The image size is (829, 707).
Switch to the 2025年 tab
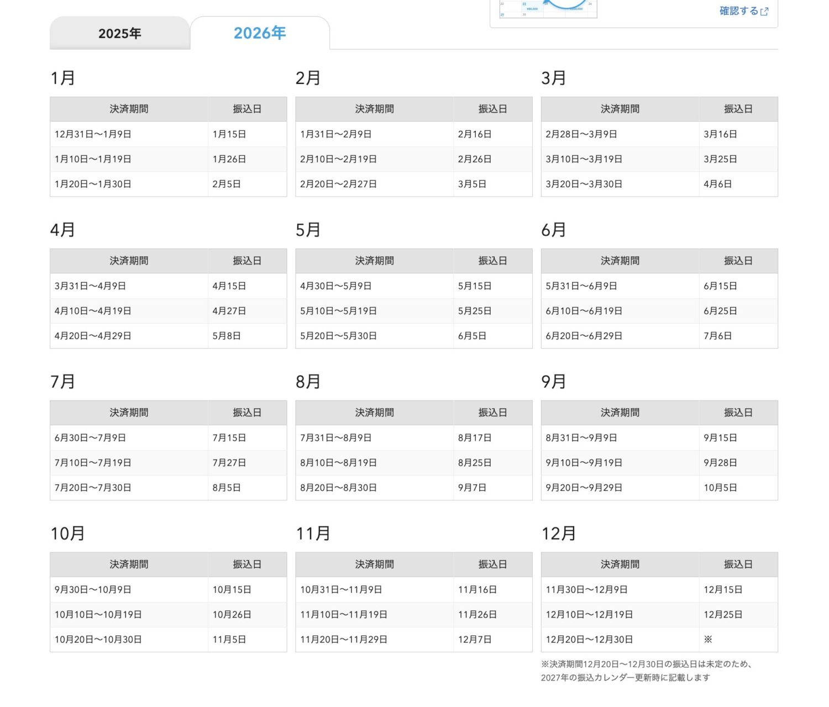(x=119, y=34)
